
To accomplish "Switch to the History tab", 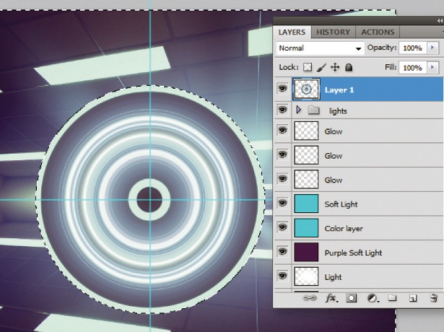I will point(333,32).
